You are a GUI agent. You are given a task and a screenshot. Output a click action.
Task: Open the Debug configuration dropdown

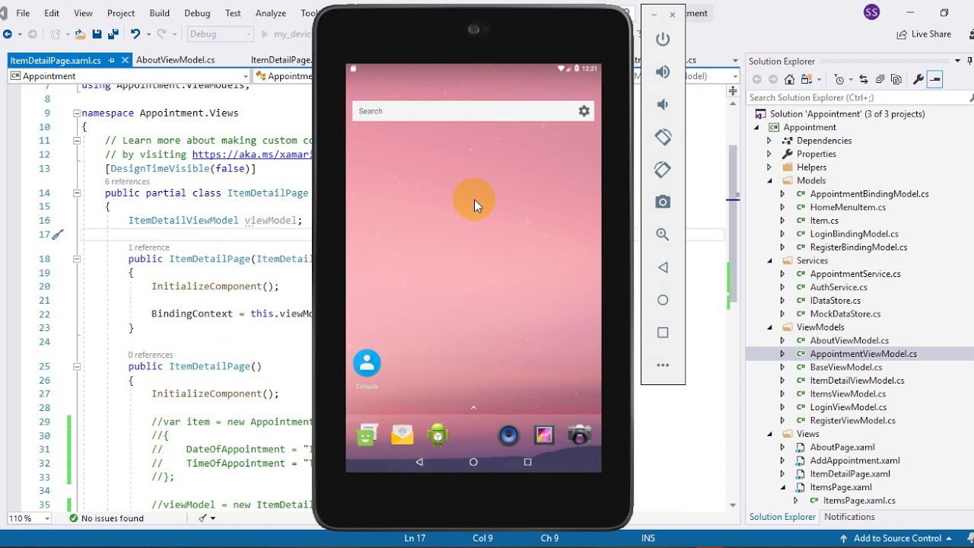[220, 34]
